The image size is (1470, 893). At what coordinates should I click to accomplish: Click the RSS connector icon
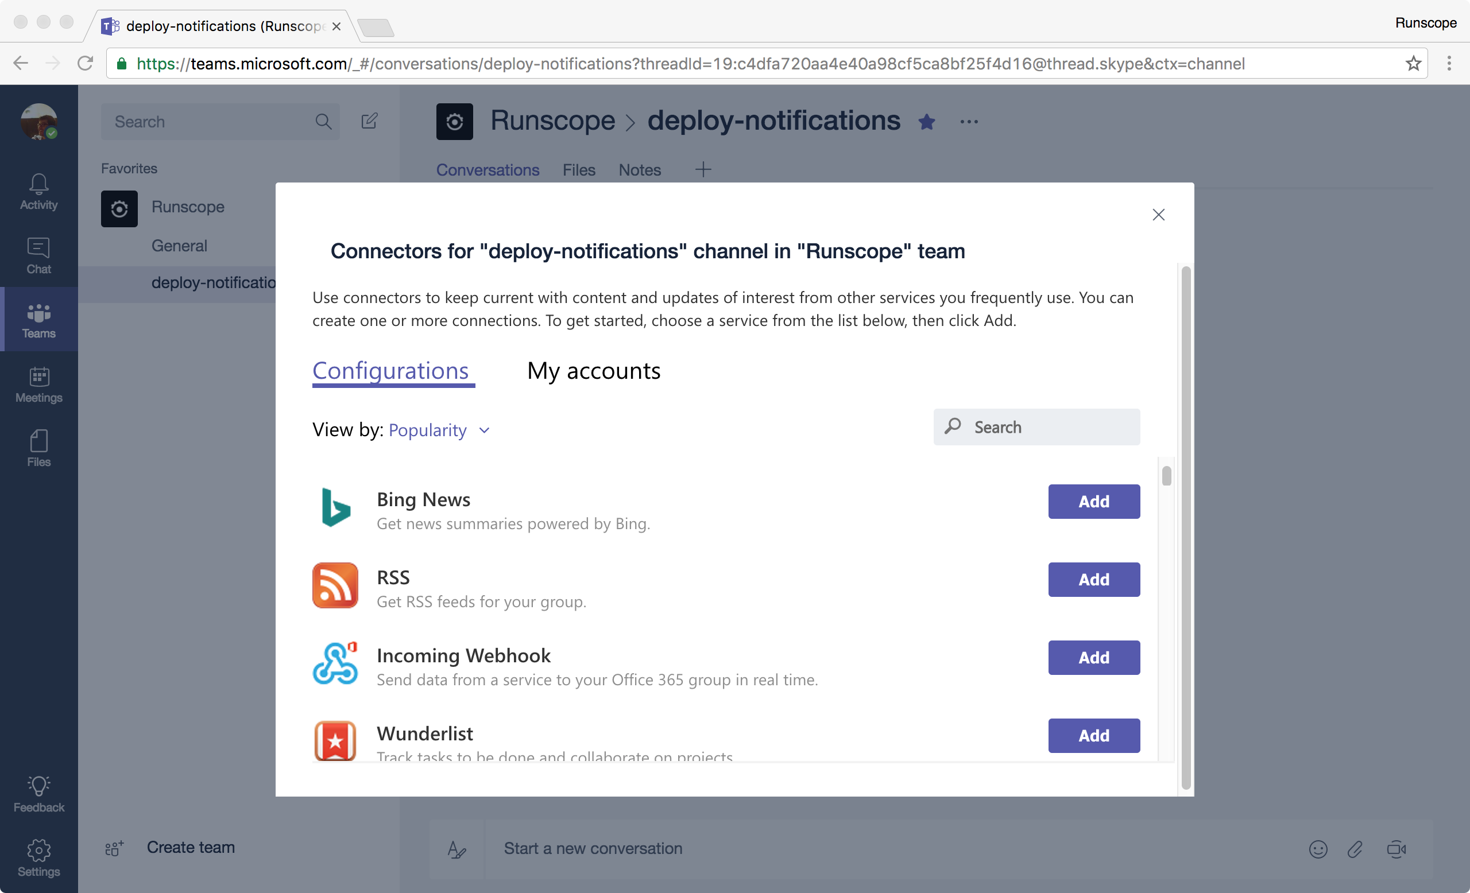click(x=335, y=585)
